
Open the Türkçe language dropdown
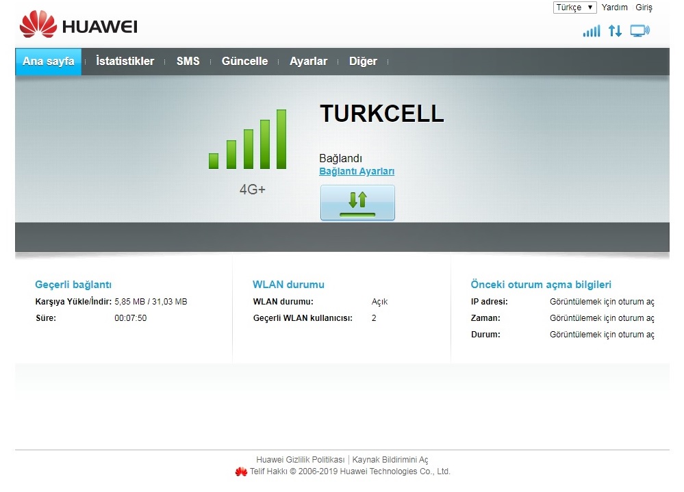pyautogui.click(x=574, y=8)
